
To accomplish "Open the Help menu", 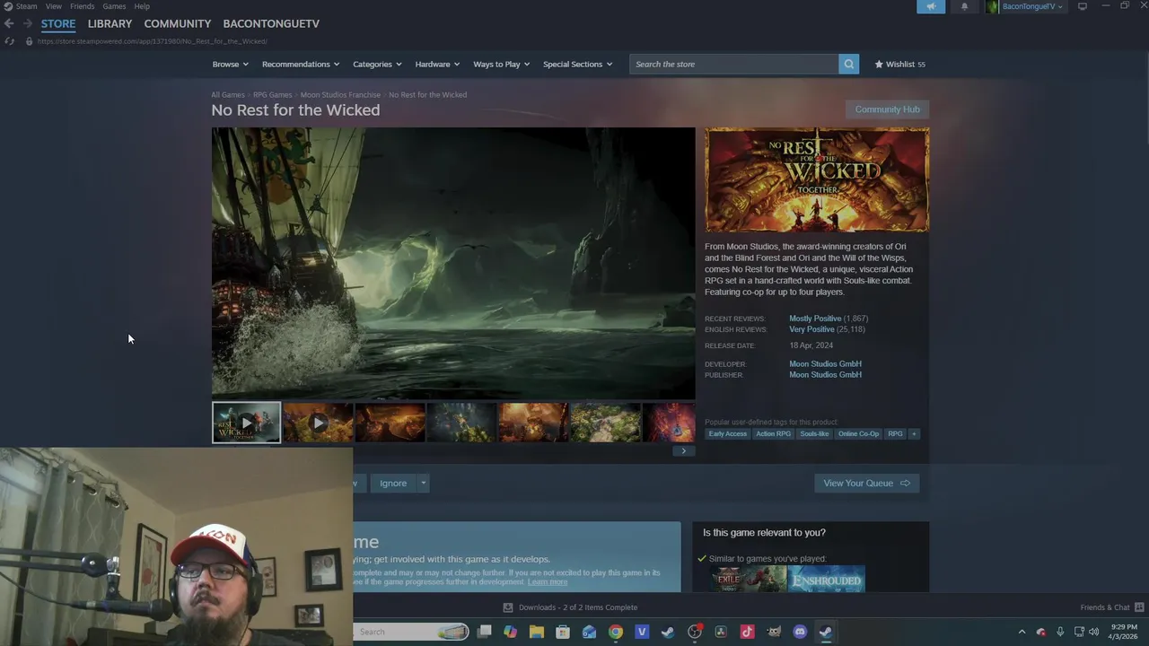I will click(142, 6).
